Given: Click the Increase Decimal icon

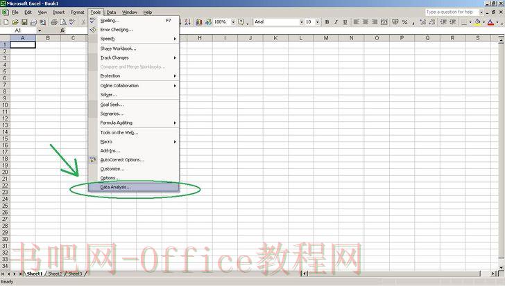Looking at the screenshot, I should point(423,22).
